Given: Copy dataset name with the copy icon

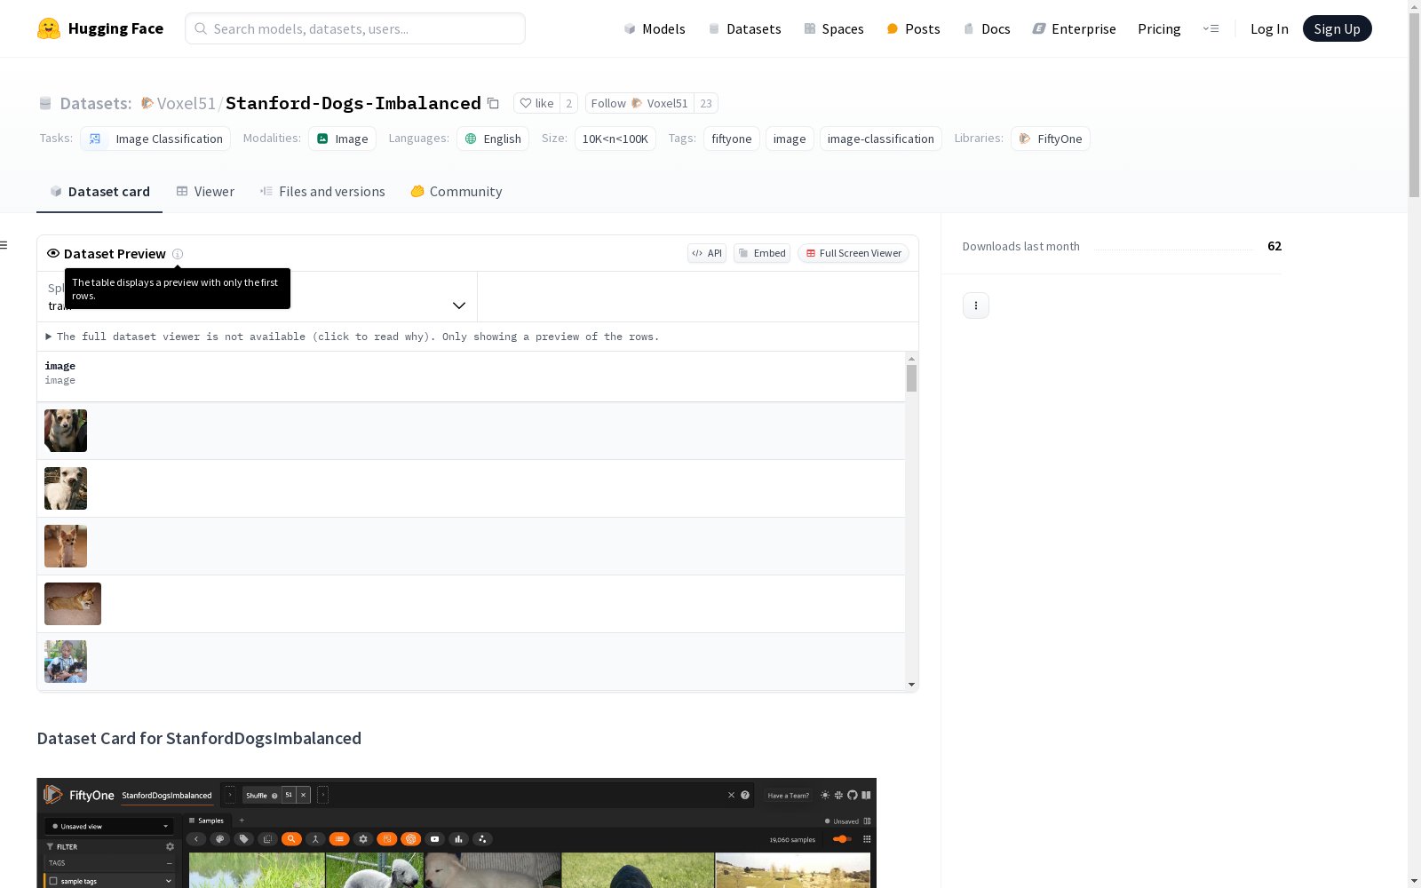Looking at the screenshot, I should 493,104.
